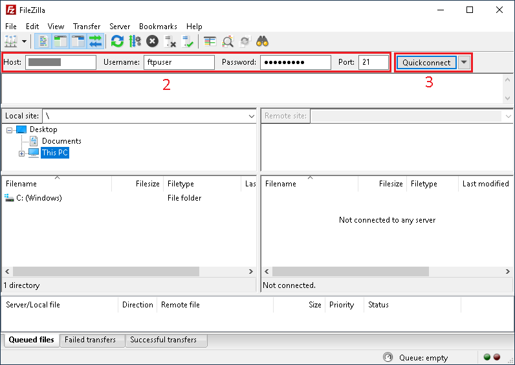Sort local list by Filetype column

click(x=203, y=184)
